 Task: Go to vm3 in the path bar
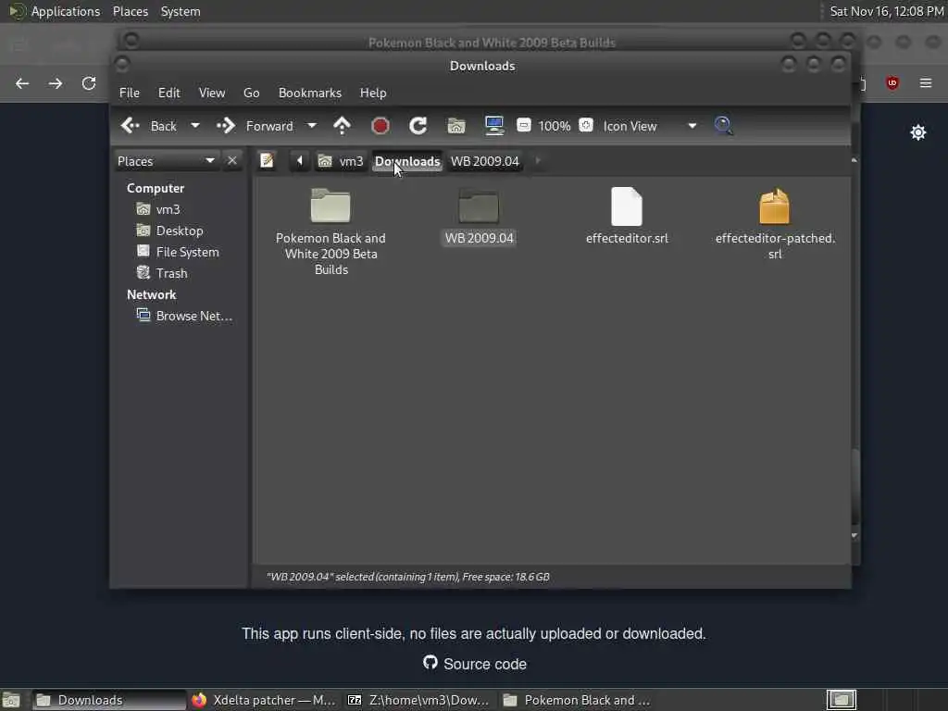pos(341,161)
